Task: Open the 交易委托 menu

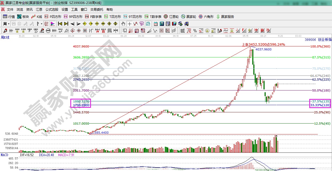Action: coord(97,9)
